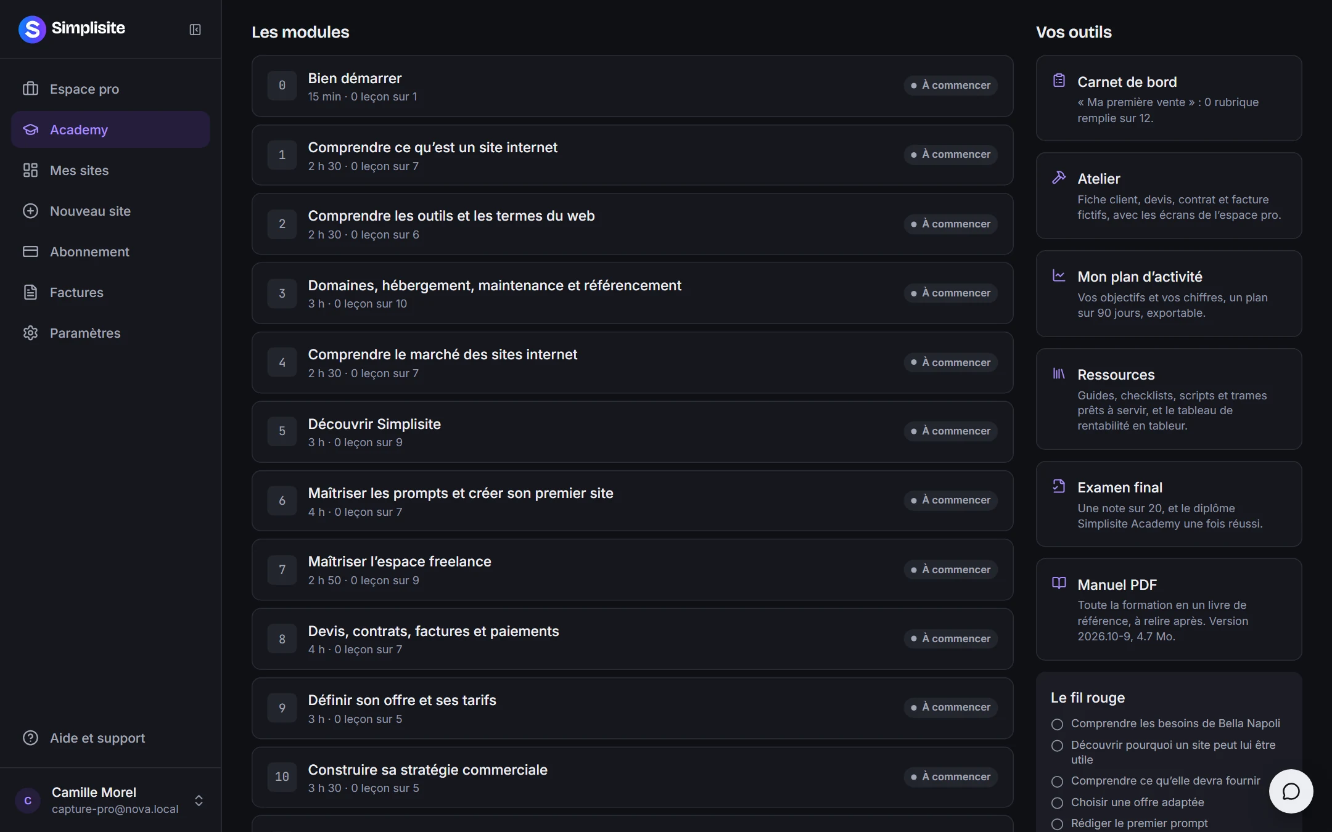Open 'Comprendre les outils et les termes du web'

point(632,224)
